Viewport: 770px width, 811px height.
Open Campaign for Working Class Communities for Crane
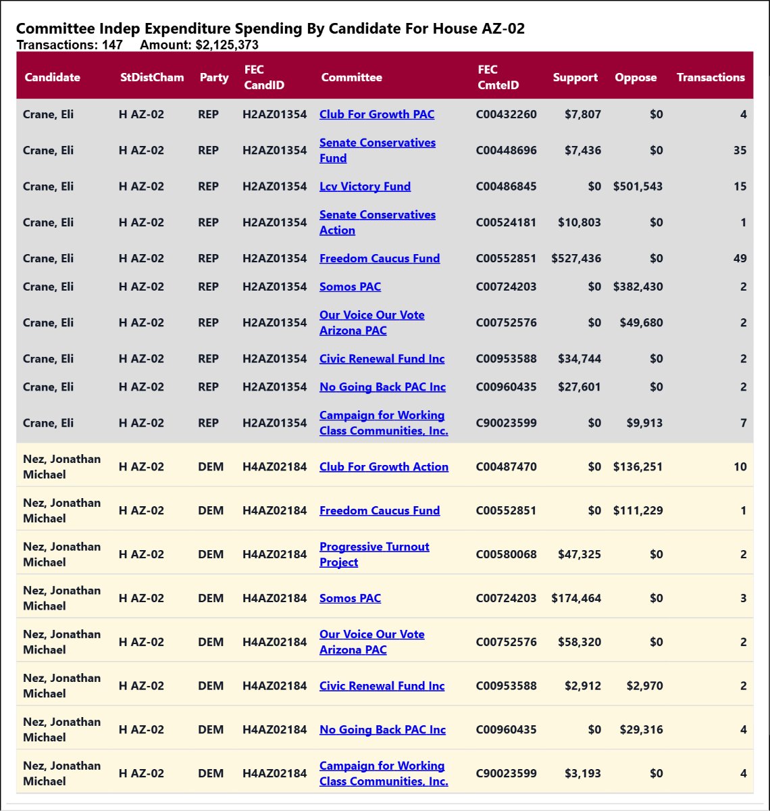[384, 422]
